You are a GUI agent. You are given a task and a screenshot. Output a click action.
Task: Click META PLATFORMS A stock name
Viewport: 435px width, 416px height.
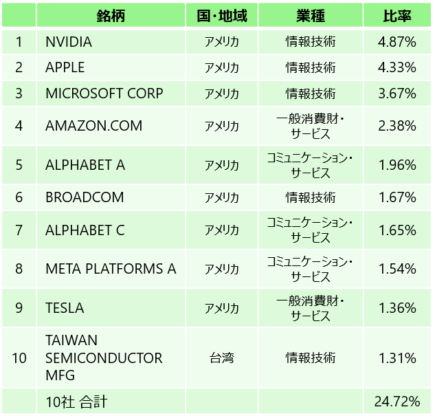[x=111, y=268]
